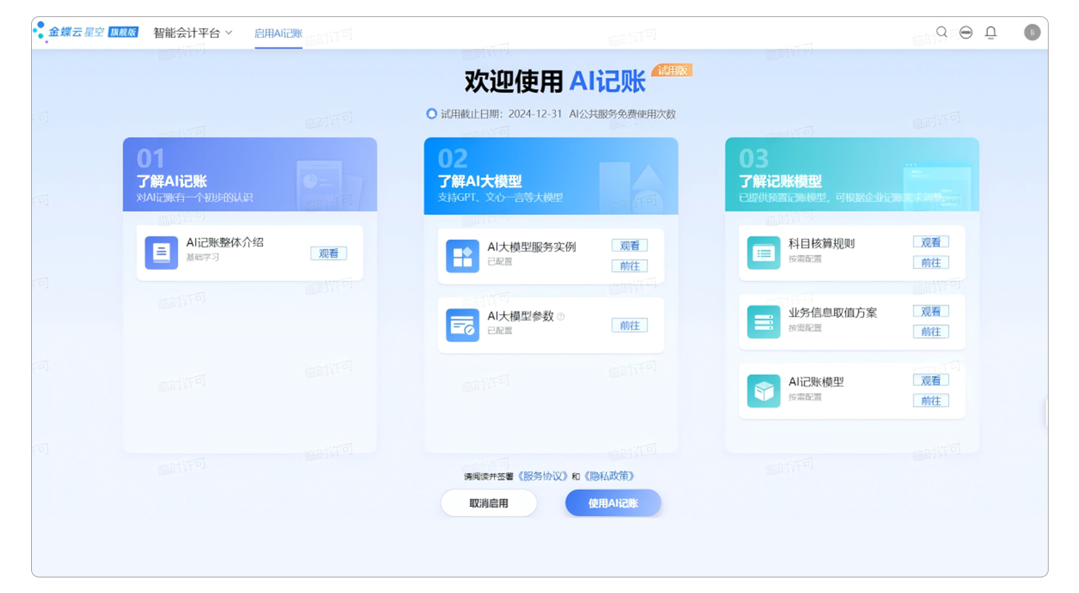Expand the 智能会计平台 dropdown menu
Viewport: 1079px width, 593px height.
coord(193,33)
